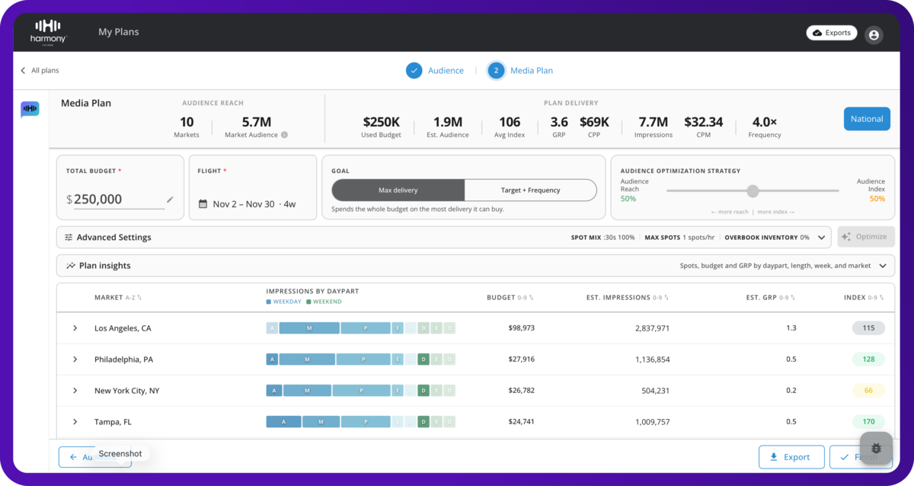
Task: Click the Export button in the bottom bar
Action: [x=791, y=457]
